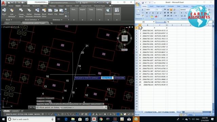Open the Excel Name Box dropdown arrow

click(x=154, y=22)
